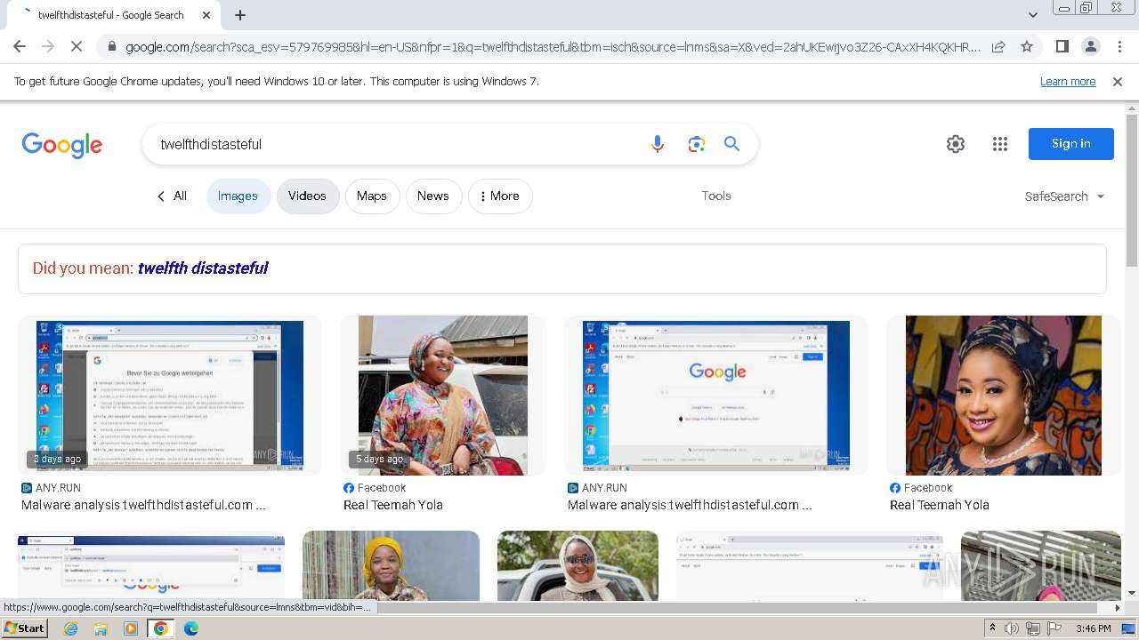Open a new browser tab

[240, 15]
